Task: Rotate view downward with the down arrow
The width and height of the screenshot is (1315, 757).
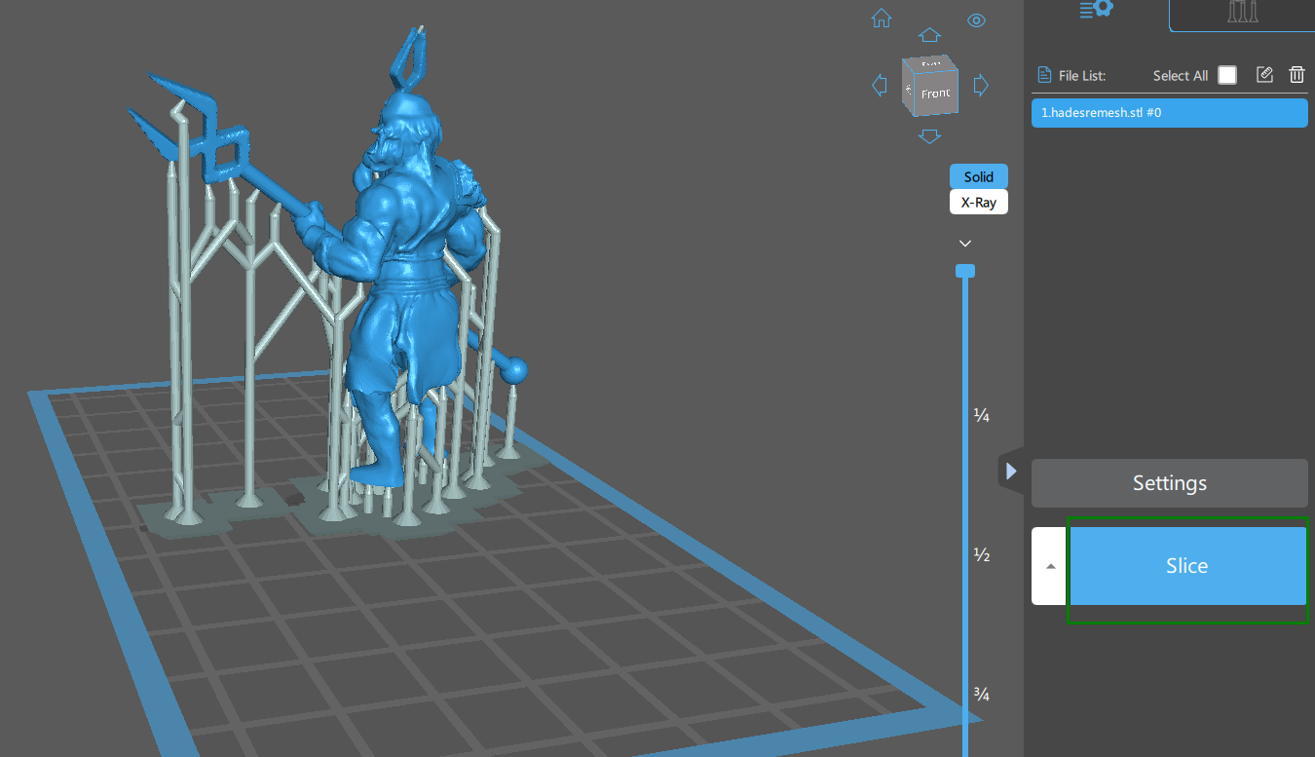Action: pyautogui.click(x=930, y=135)
